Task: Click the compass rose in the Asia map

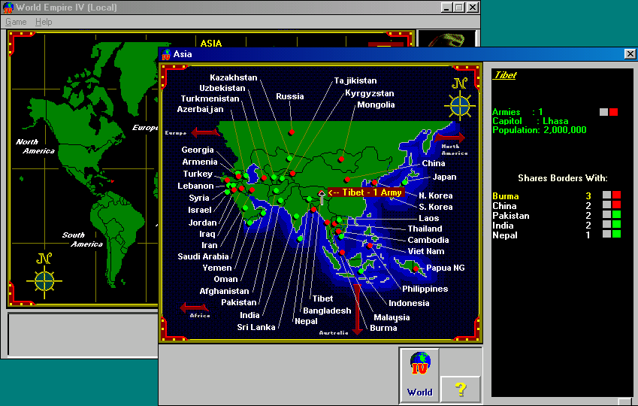Action: 460,106
